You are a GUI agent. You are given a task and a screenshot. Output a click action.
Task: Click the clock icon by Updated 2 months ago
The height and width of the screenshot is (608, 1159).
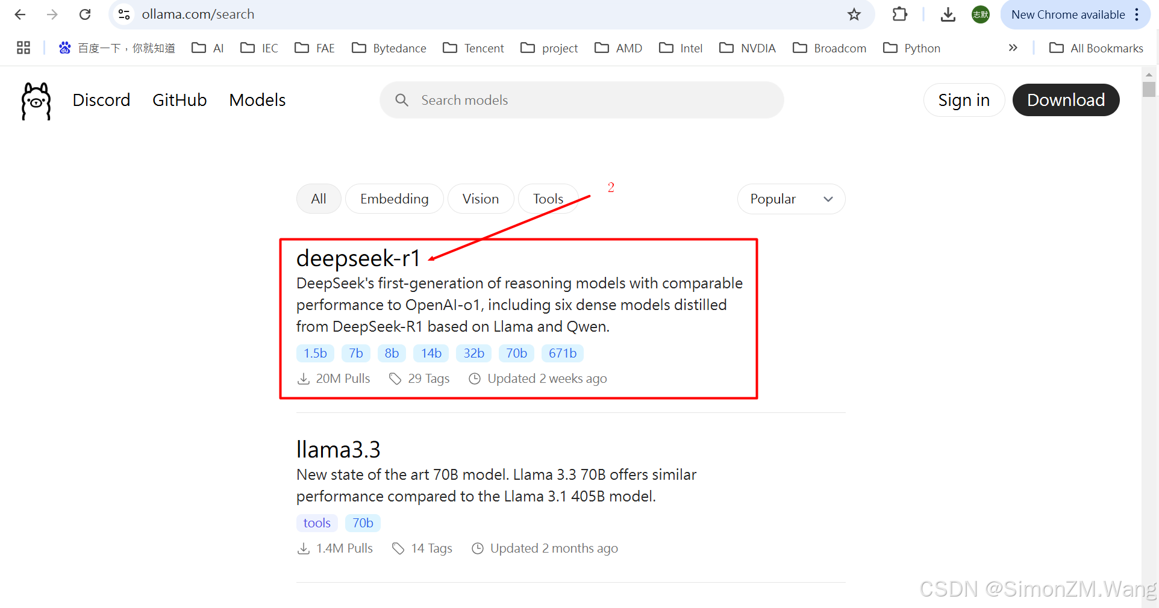(x=478, y=548)
